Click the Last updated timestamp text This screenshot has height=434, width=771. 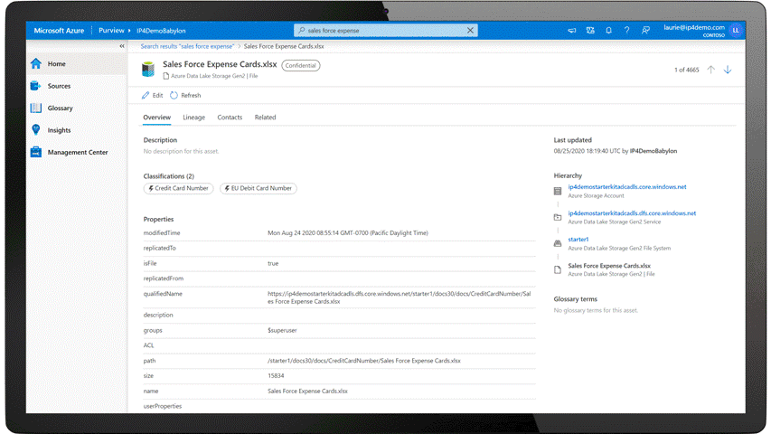(616, 151)
